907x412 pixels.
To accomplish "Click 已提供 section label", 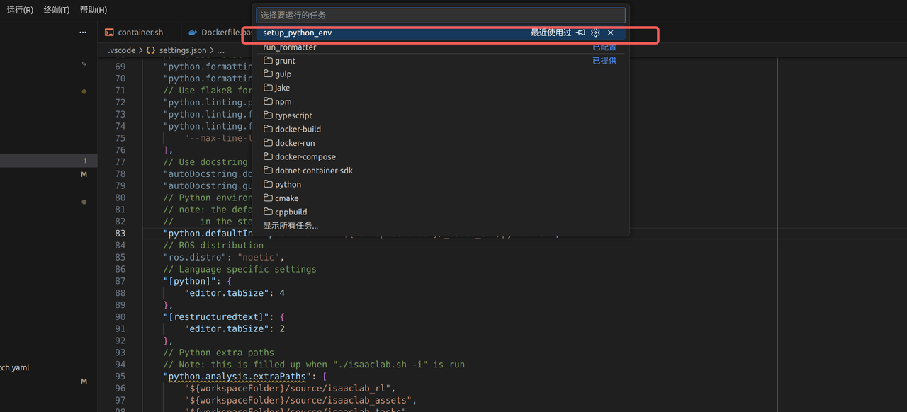I will point(604,61).
